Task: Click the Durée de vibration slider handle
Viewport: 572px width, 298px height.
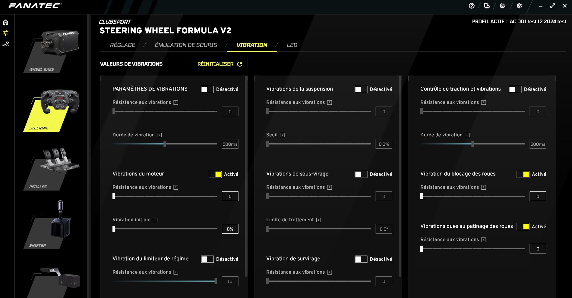Action: click(165, 144)
